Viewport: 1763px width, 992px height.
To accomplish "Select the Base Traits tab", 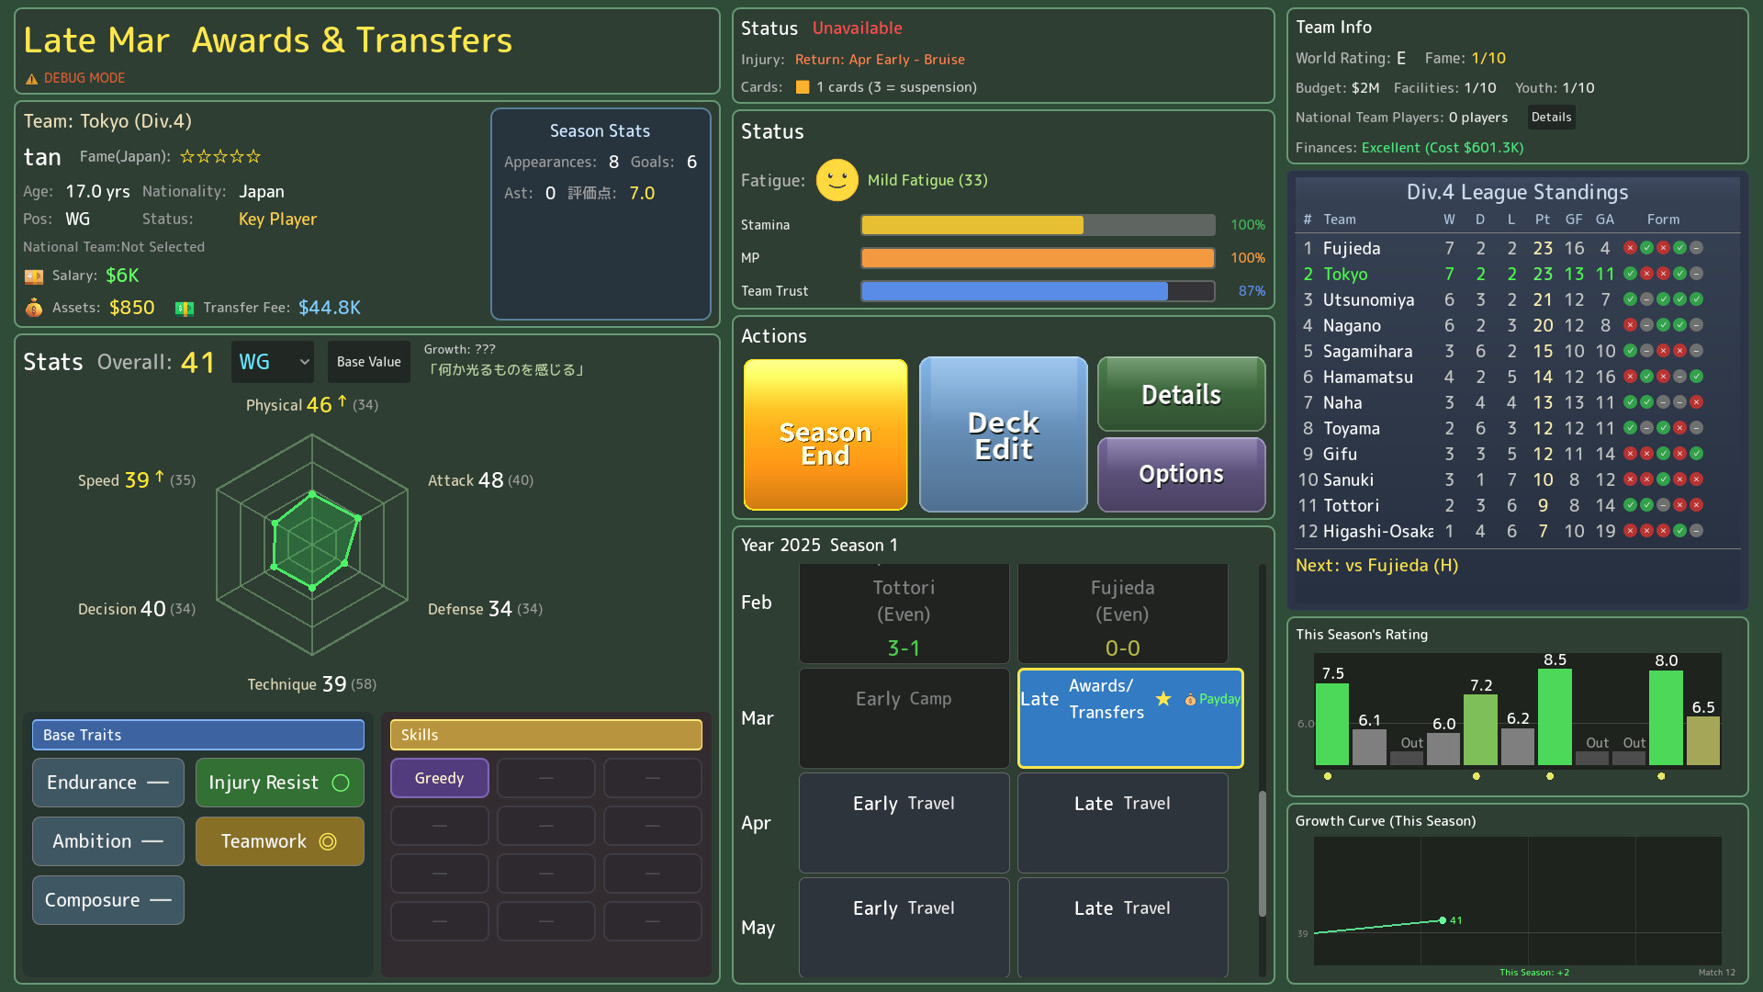I will 197,734.
